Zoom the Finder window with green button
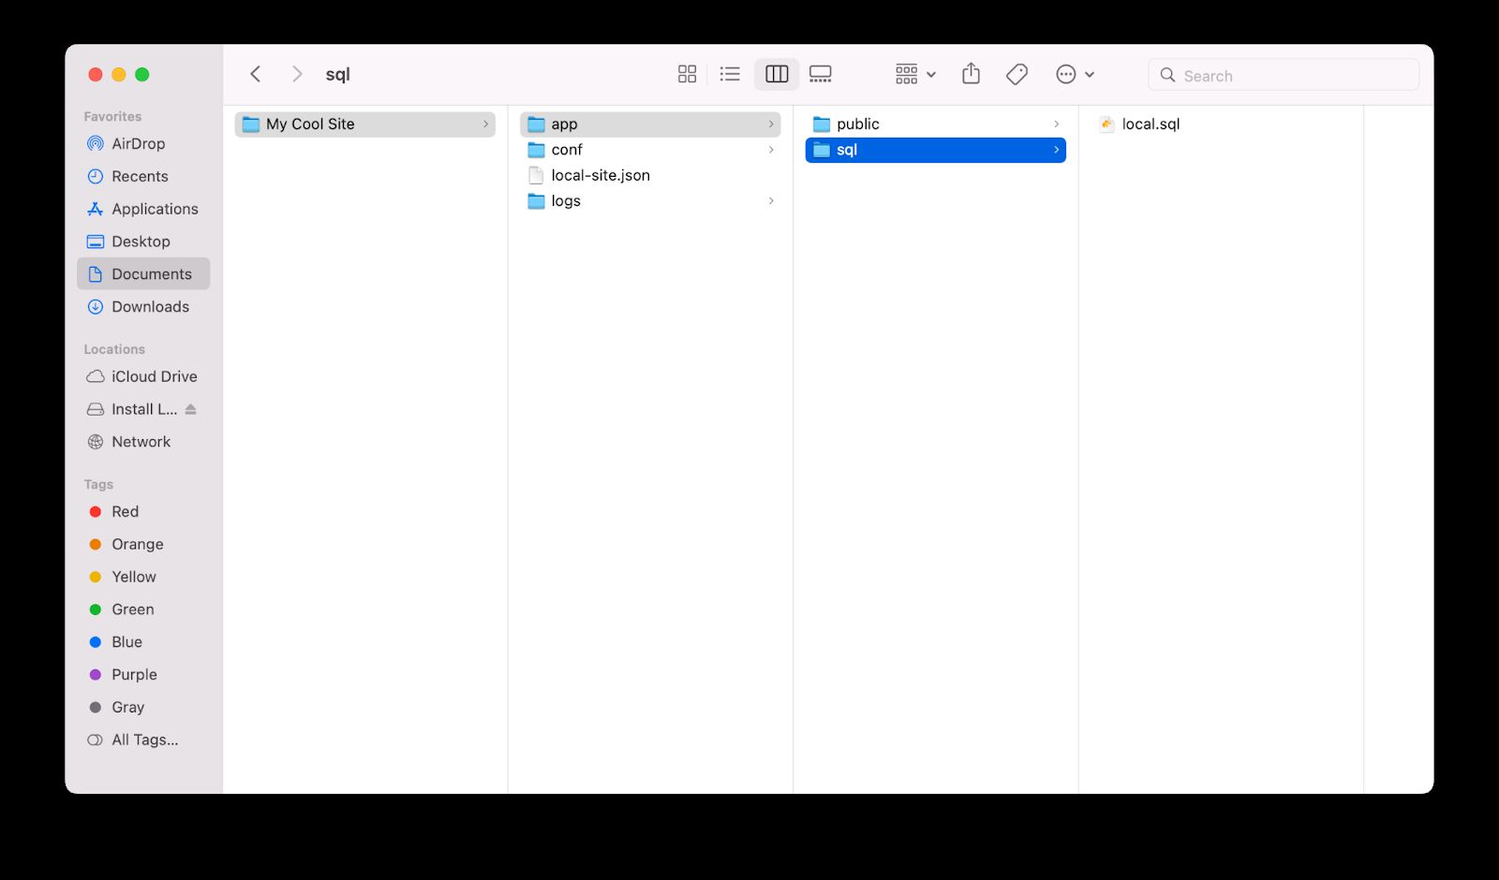This screenshot has width=1499, height=880. (142, 74)
